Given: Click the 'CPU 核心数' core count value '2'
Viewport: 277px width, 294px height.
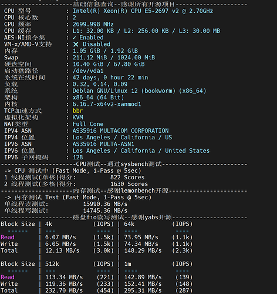Looking at the screenshot, I should click(x=75, y=18).
